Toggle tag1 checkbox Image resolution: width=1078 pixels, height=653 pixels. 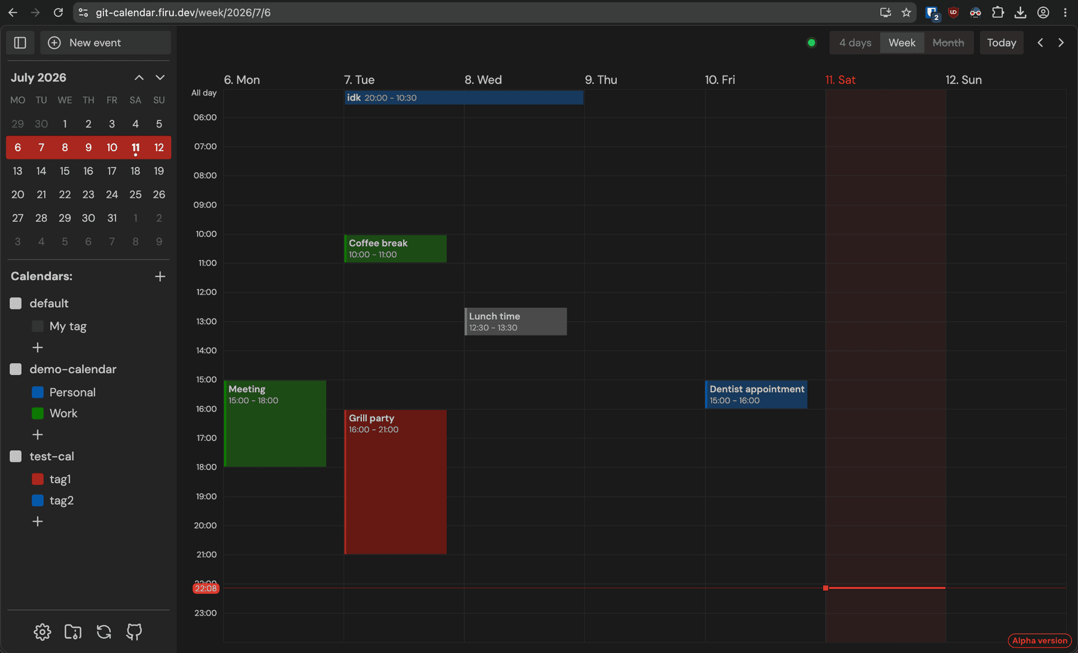pyautogui.click(x=38, y=479)
